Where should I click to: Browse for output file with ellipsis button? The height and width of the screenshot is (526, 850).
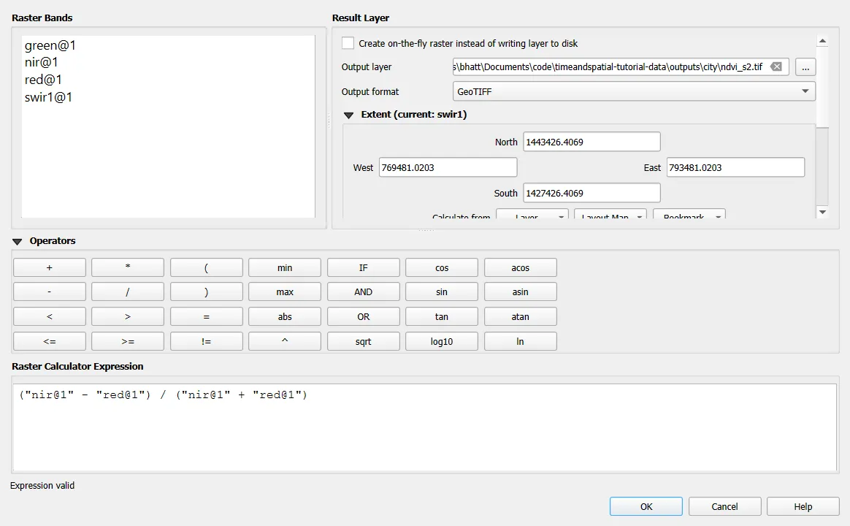click(805, 66)
